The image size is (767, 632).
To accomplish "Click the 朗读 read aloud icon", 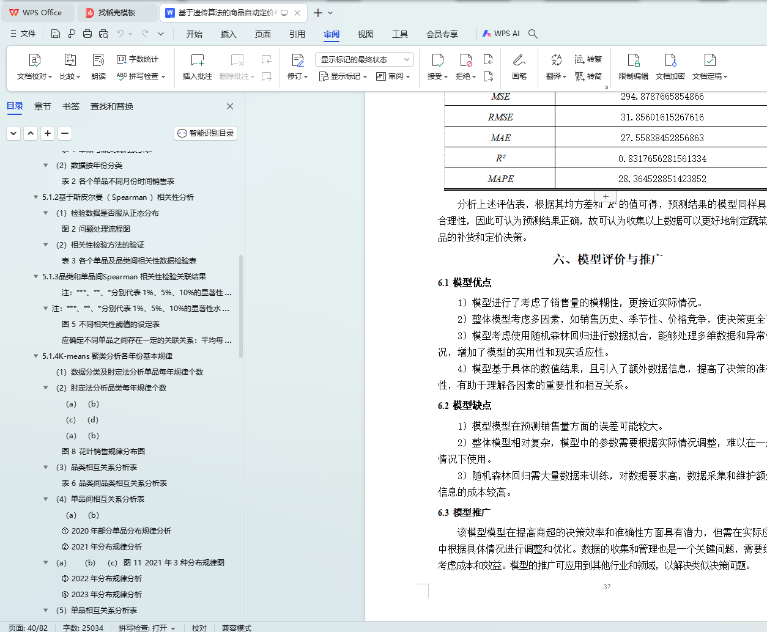I will 98,60.
